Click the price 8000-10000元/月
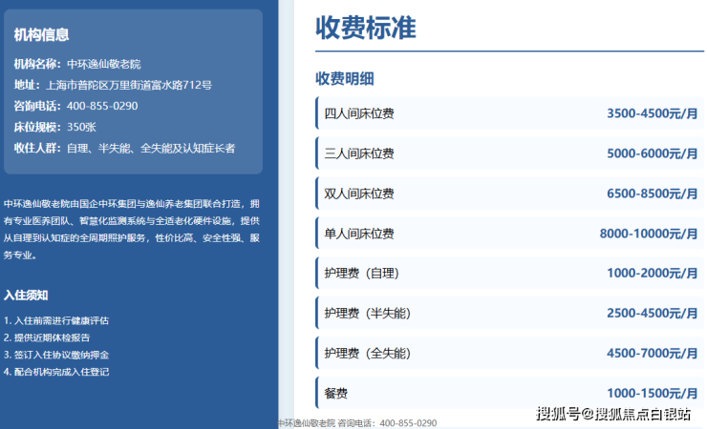This screenshot has width=707, height=429. click(x=649, y=234)
